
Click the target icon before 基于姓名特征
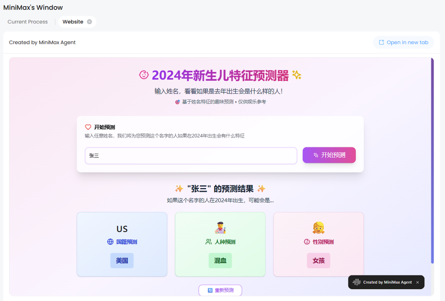coord(177,102)
